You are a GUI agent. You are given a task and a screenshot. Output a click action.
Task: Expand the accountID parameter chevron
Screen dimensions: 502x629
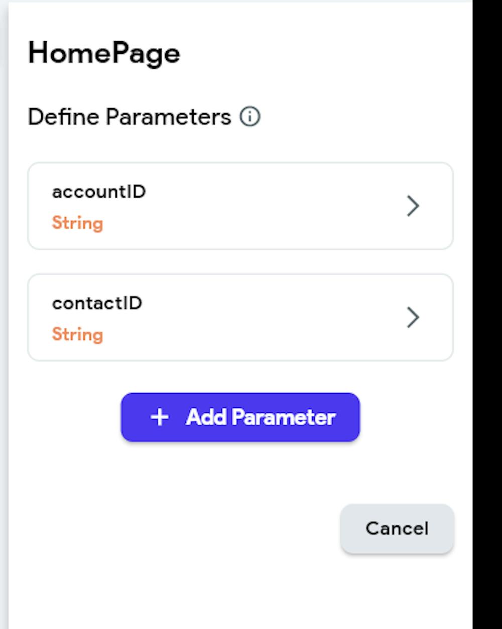(413, 206)
